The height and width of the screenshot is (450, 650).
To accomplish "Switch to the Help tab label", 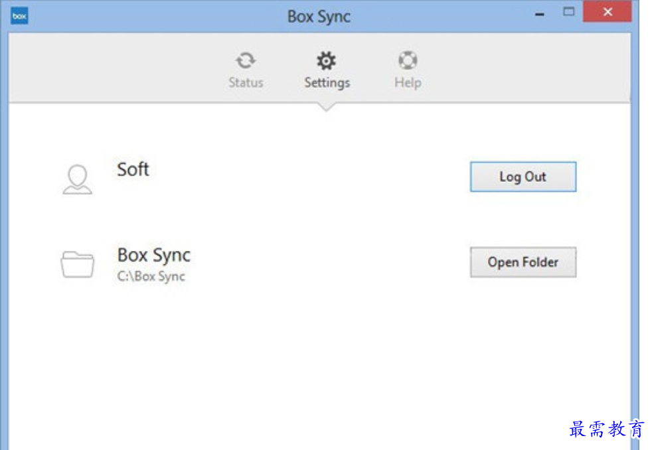I will pyautogui.click(x=408, y=82).
